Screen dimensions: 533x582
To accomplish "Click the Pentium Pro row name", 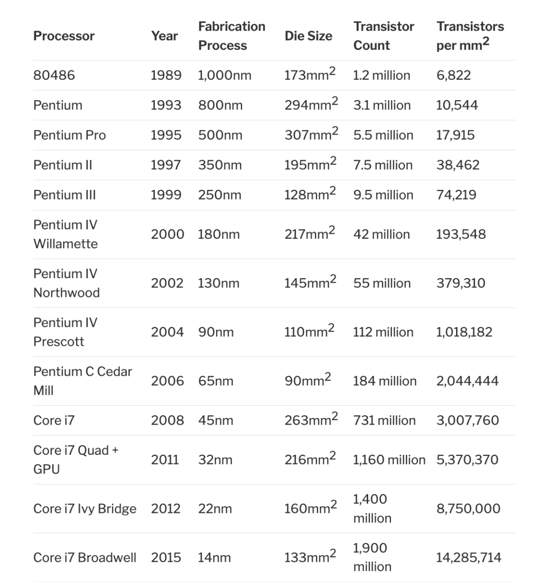I will pyautogui.click(x=70, y=135).
